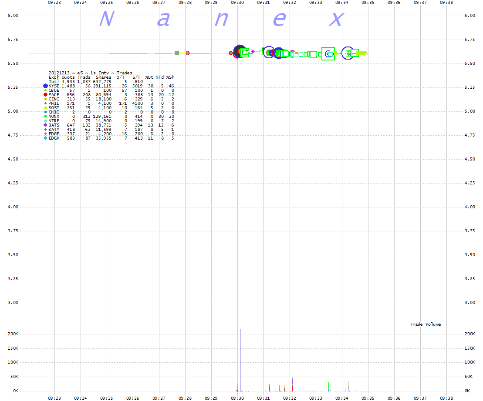Select the purple diamond trade marker after 09:30
Viewport: 483px width, 401px height.
[x=253, y=52]
